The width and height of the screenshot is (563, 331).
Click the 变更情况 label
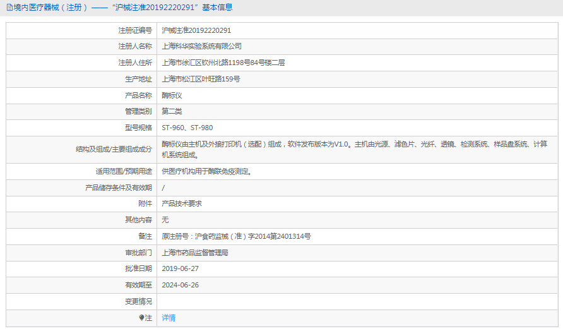click(138, 301)
